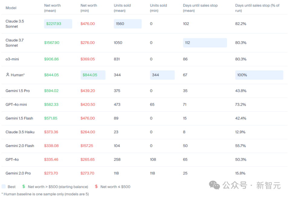The height and width of the screenshot is (197, 290).
Task: Select GPT-4o mini's $420.50 minimum net worth
Action: (88, 105)
